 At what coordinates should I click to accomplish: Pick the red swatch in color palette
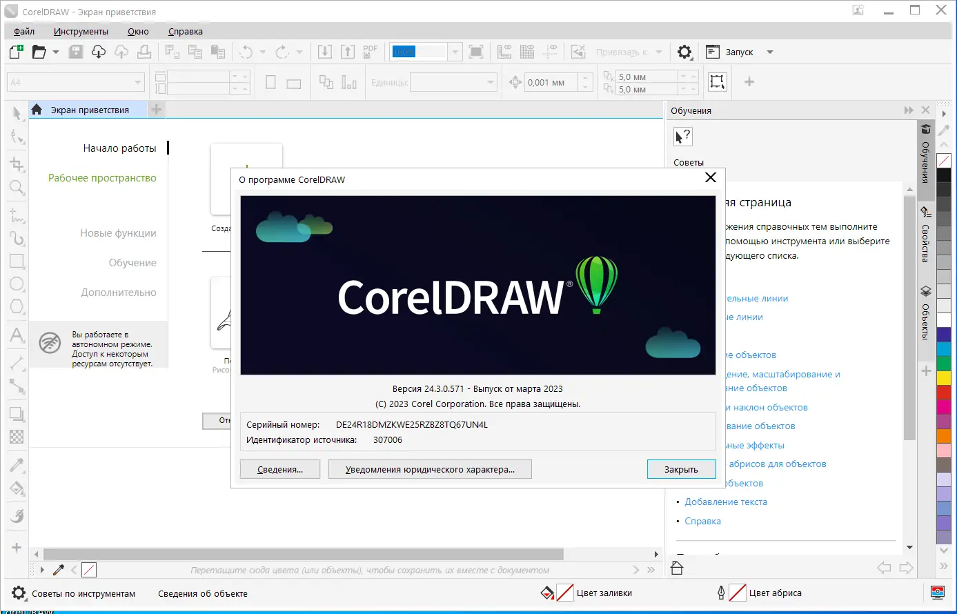point(944,392)
